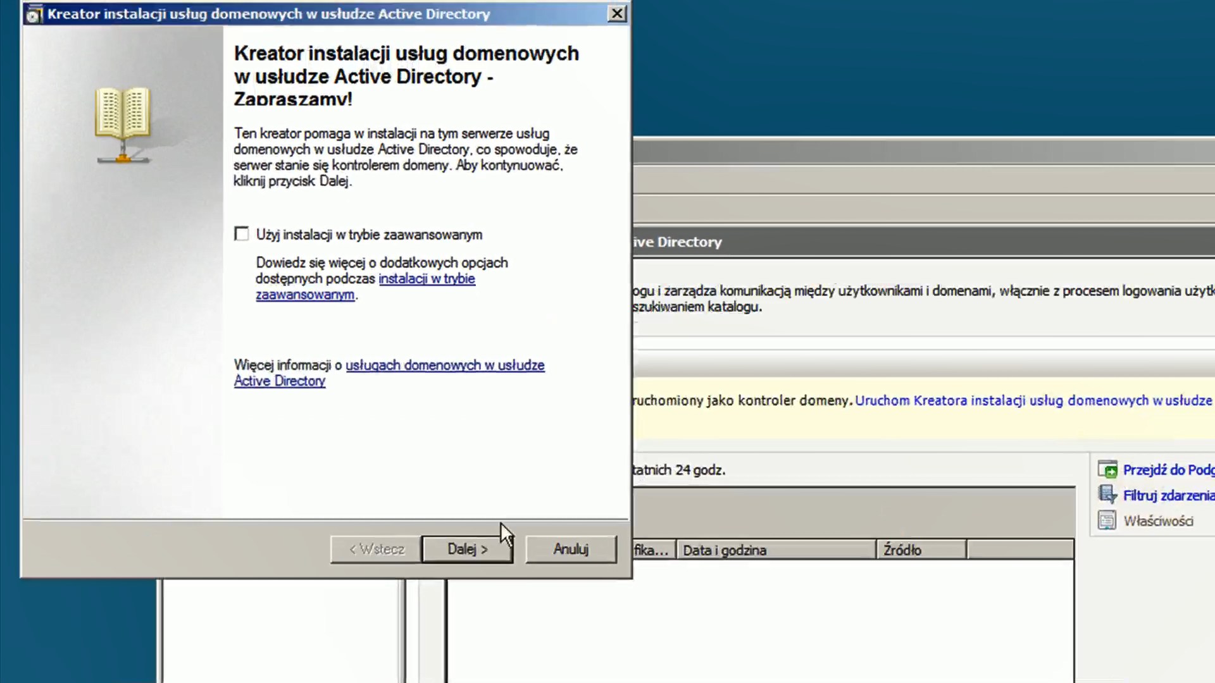Viewport: 1215px width, 683px height.
Task: Click the filter icon beside 'Filtruj zdarzenia'
Action: [x=1107, y=495]
